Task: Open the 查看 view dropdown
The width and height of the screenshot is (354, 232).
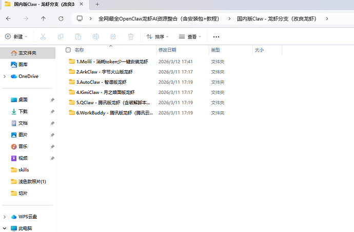Action: coord(190,36)
